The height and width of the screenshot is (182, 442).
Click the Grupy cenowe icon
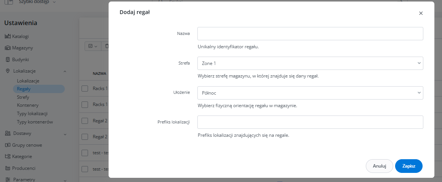(8, 145)
